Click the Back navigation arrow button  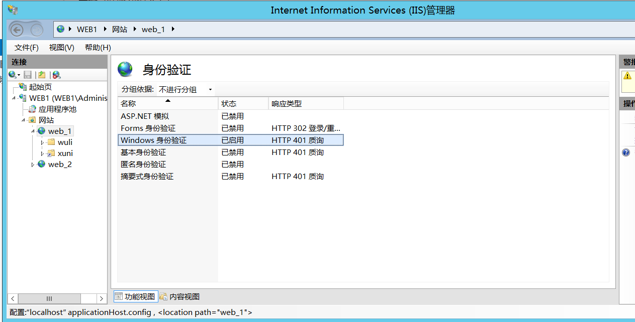point(17,30)
